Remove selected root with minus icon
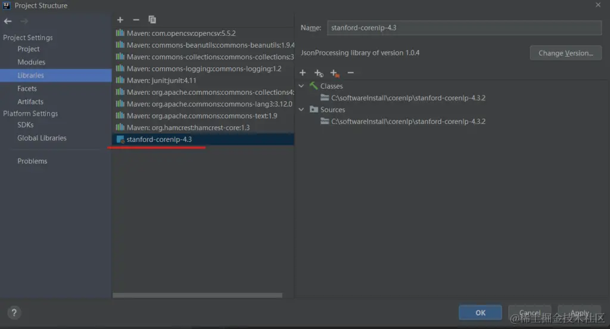The height and width of the screenshot is (329, 610). pos(350,73)
